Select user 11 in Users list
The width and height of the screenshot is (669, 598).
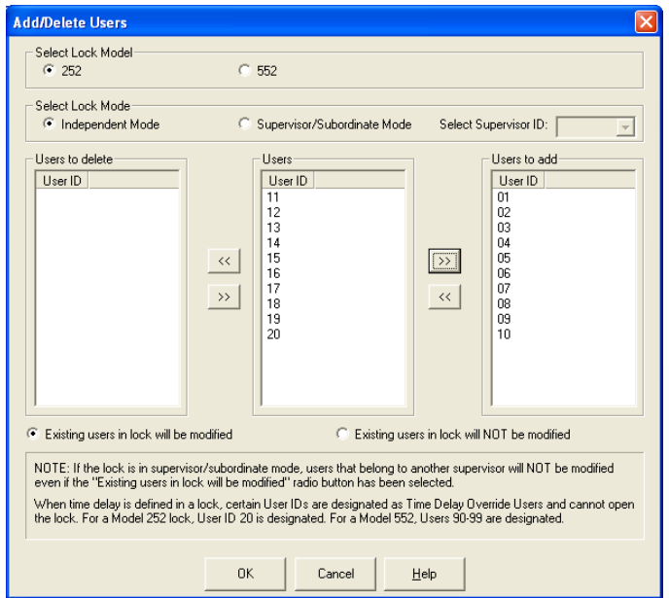coord(273,197)
